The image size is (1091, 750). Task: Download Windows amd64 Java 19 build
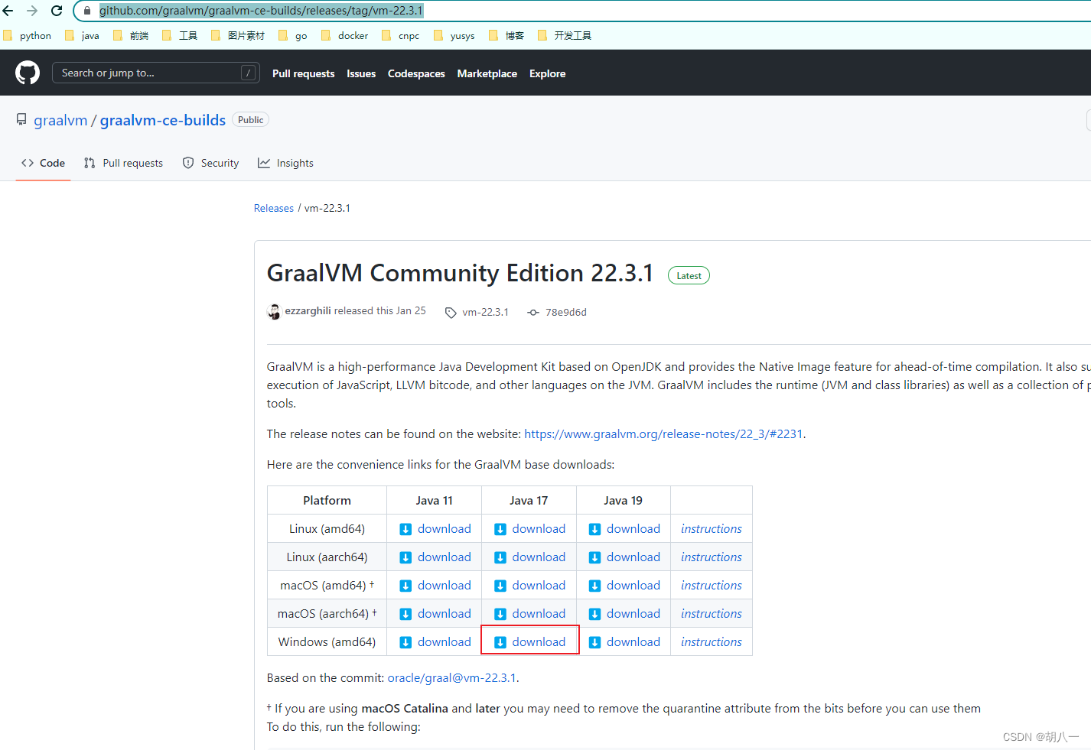(624, 642)
